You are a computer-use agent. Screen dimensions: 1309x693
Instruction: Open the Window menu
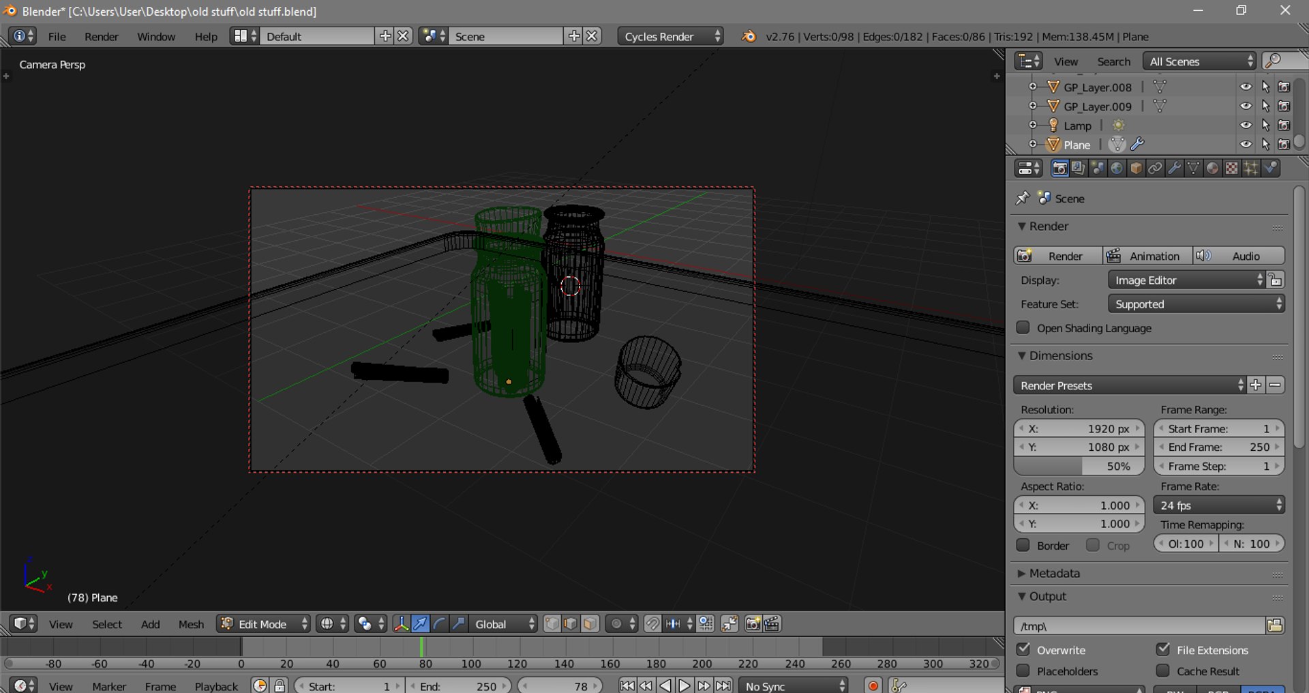pos(156,36)
